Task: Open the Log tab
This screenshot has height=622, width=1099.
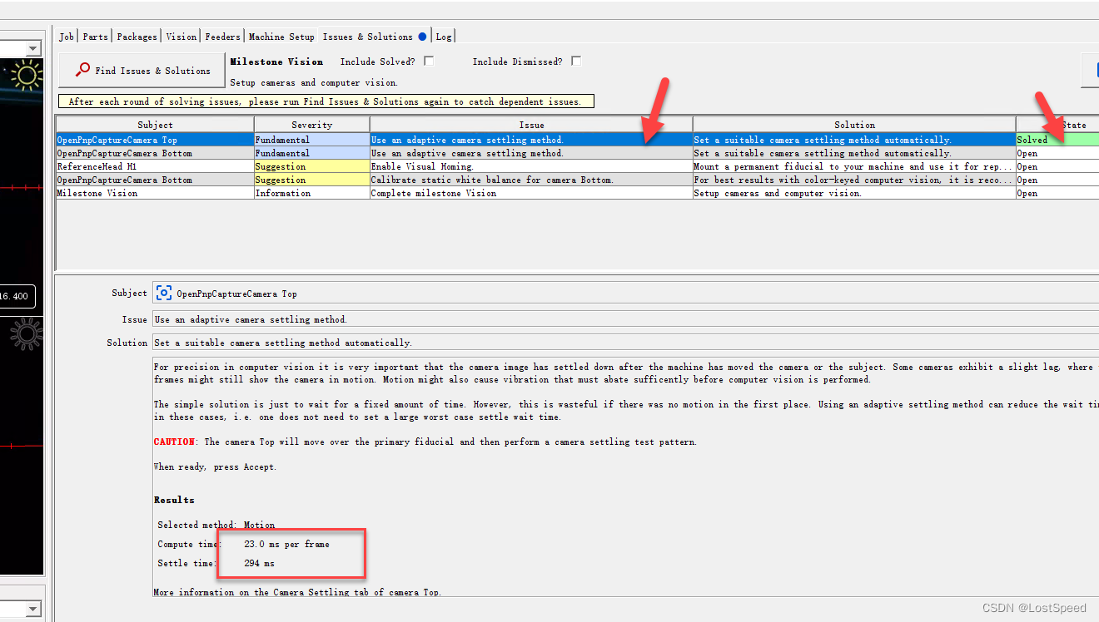Action: click(444, 37)
